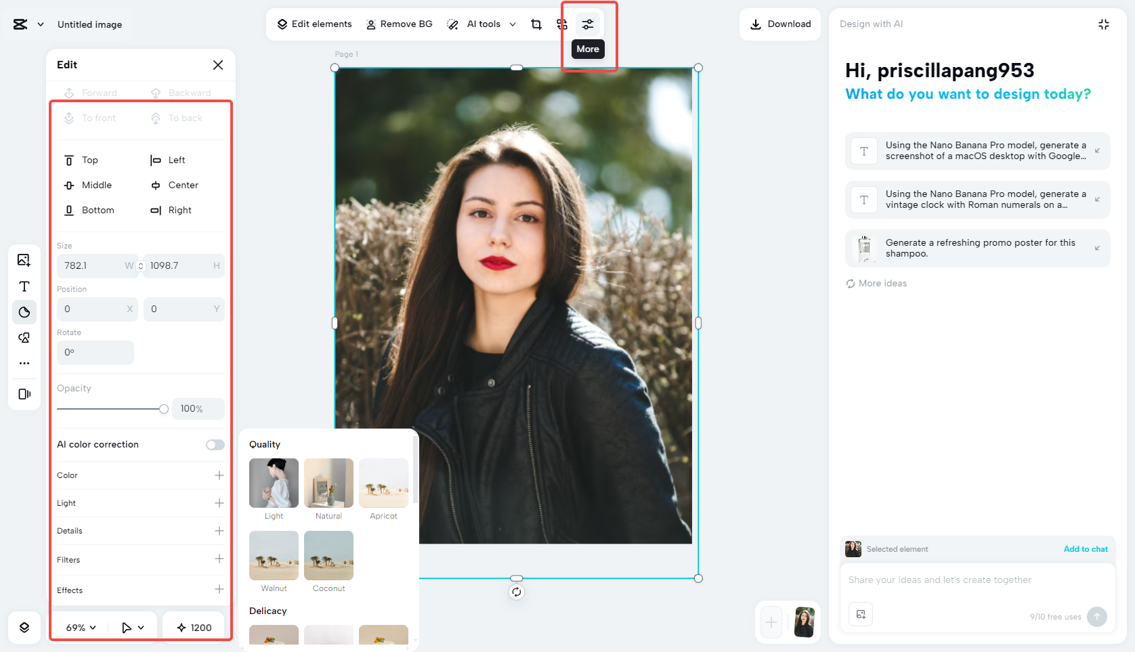Select Remove BG tool
Viewport: 1135px width, 652px height.
click(x=399, y=24)
